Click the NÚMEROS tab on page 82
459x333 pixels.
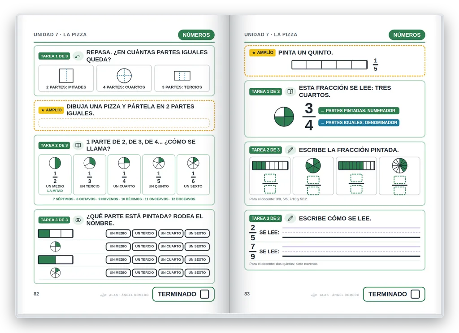click(196, 35)
